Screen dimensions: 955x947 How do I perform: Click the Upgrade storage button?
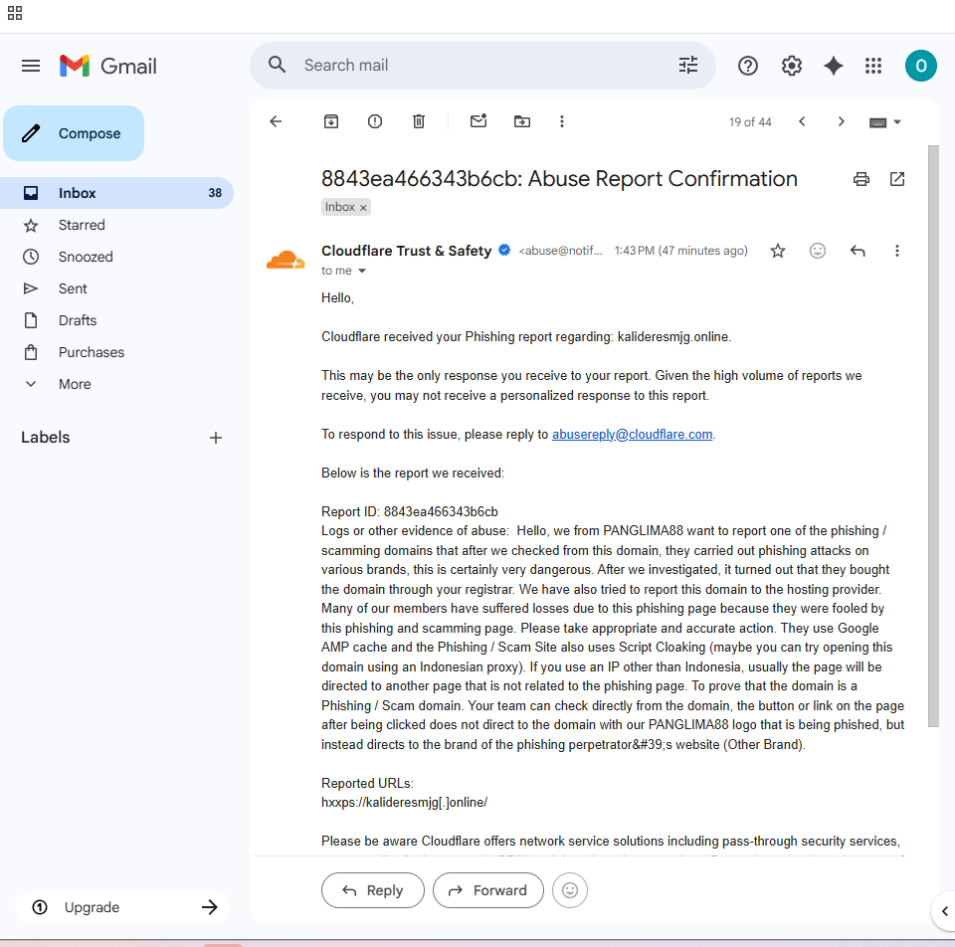[121, 907]
